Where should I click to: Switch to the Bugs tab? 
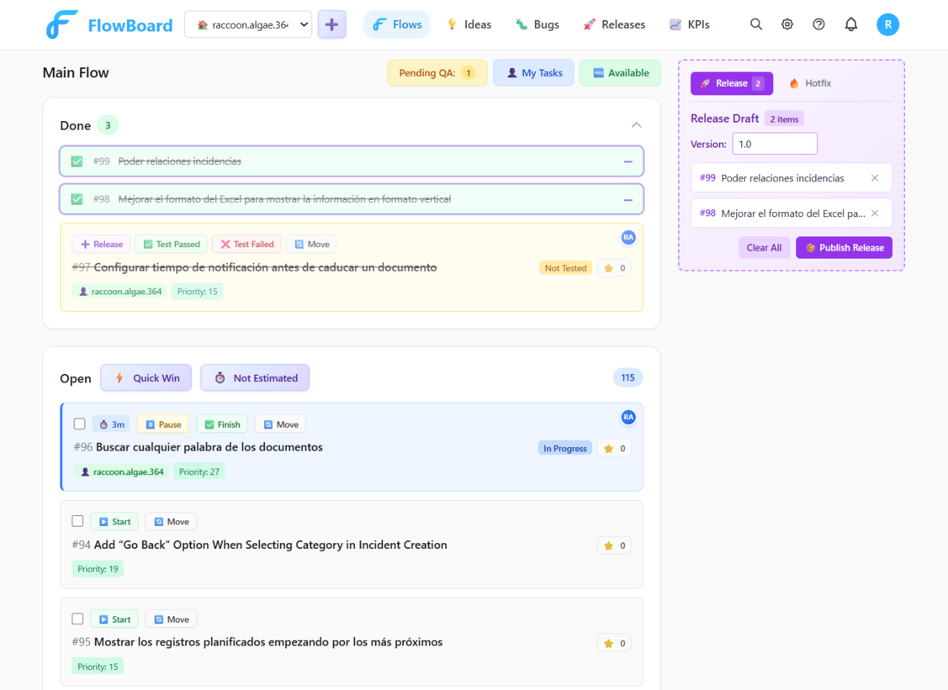coord(537,24)
